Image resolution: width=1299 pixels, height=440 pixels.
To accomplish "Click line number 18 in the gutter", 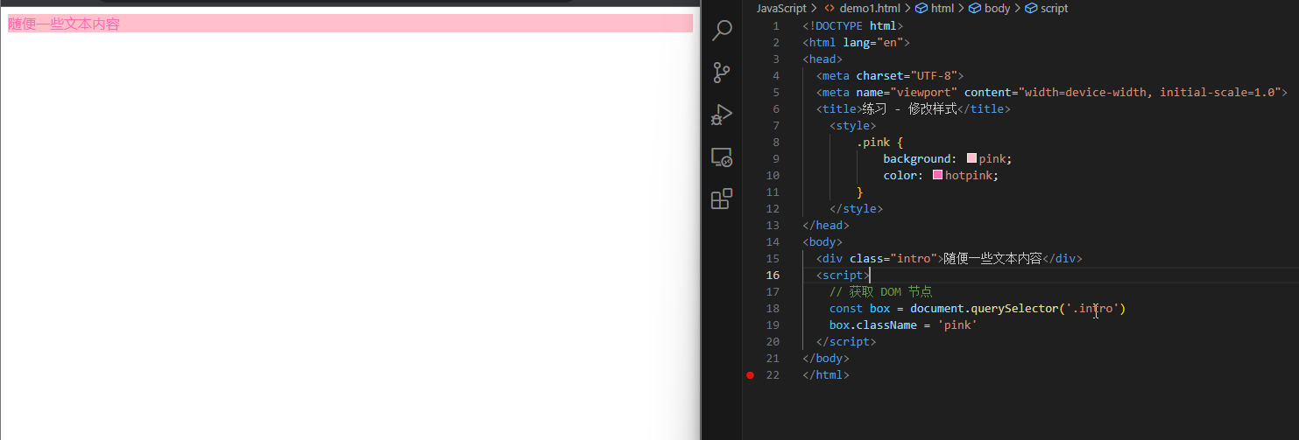I will [x=773, y=309].
